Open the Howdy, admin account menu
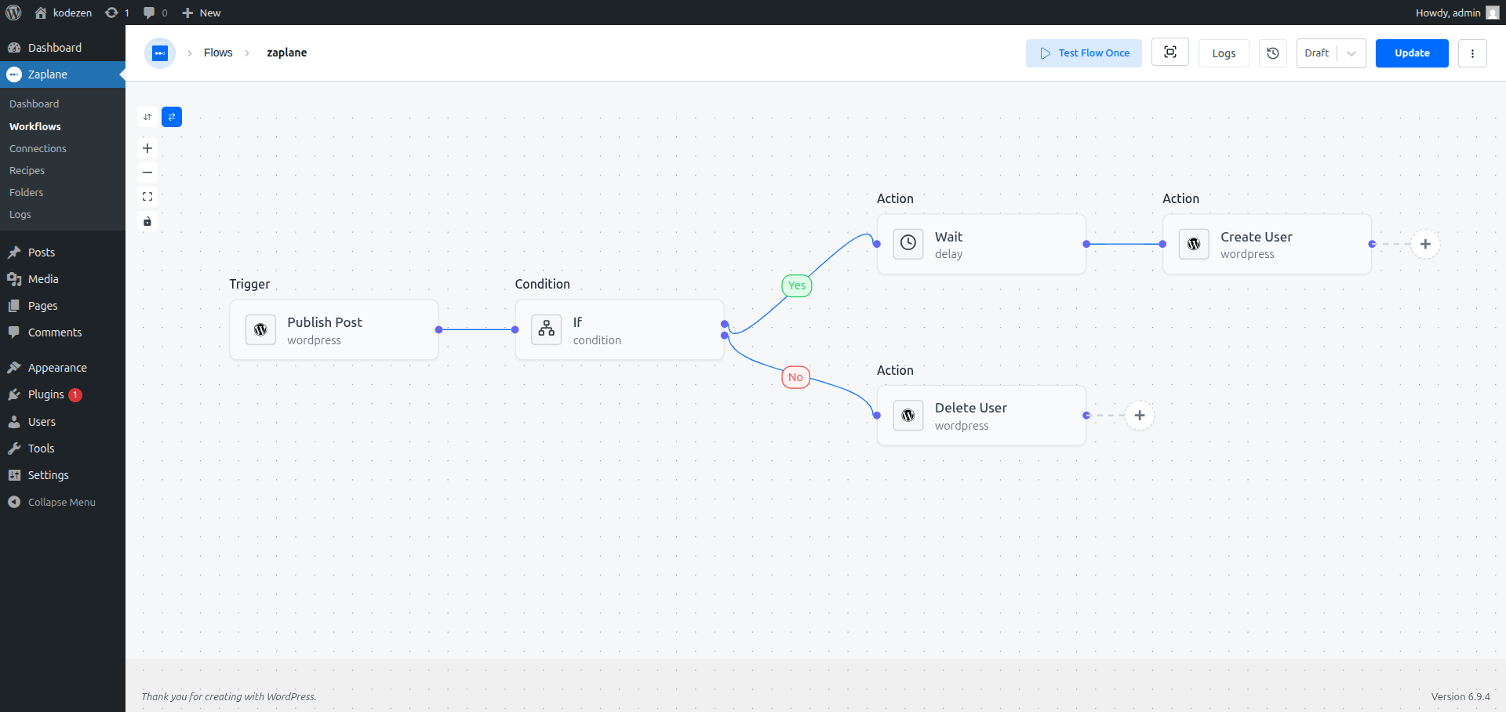Image resolution: width=1506 pixels, height=712 pixels. pyautogui.click(x=1457, y=13)
